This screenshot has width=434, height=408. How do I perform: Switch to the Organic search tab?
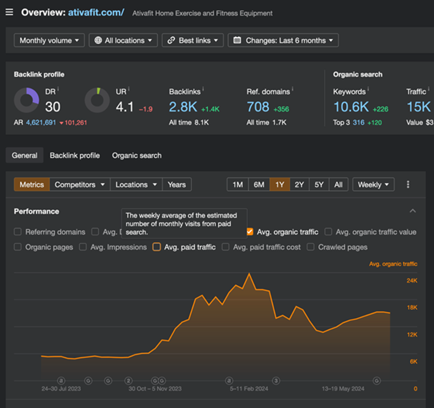coord(137,155)
